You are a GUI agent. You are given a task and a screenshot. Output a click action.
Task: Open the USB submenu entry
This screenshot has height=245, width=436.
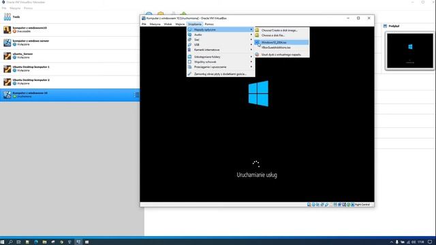point(221,45)
